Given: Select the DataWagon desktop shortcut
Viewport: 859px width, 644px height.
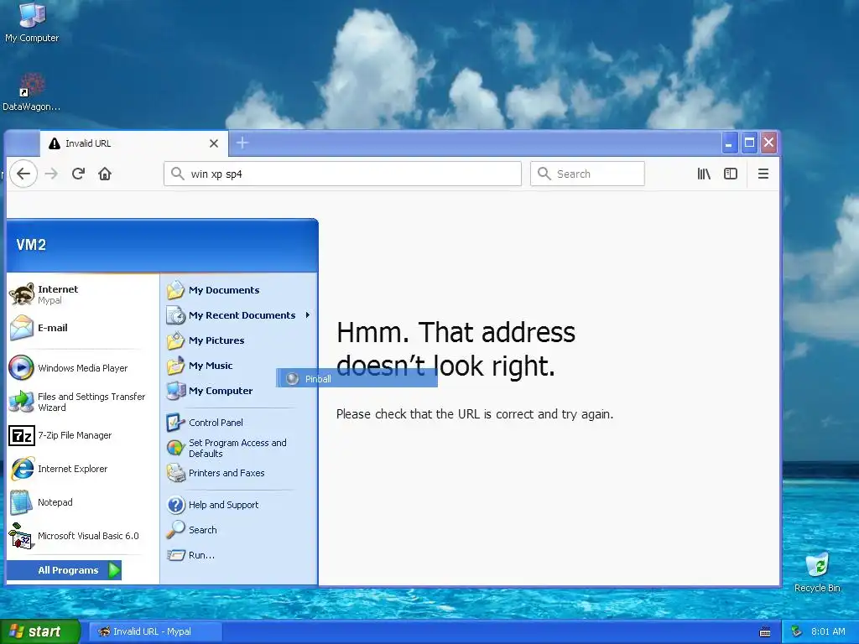Looking at the screenshot, I should (x=31, y=92).
